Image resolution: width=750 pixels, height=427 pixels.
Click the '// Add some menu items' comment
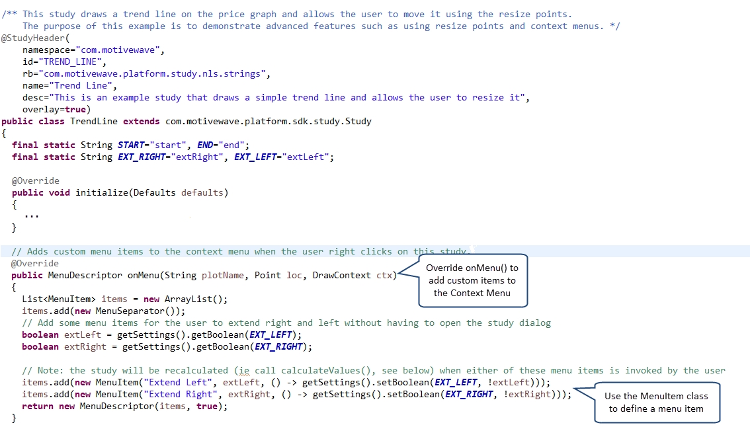(286, 323)
